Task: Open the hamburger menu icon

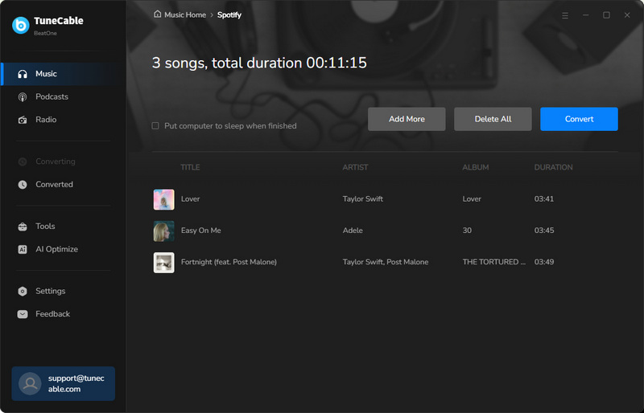Action: click(x=565, y=15)
